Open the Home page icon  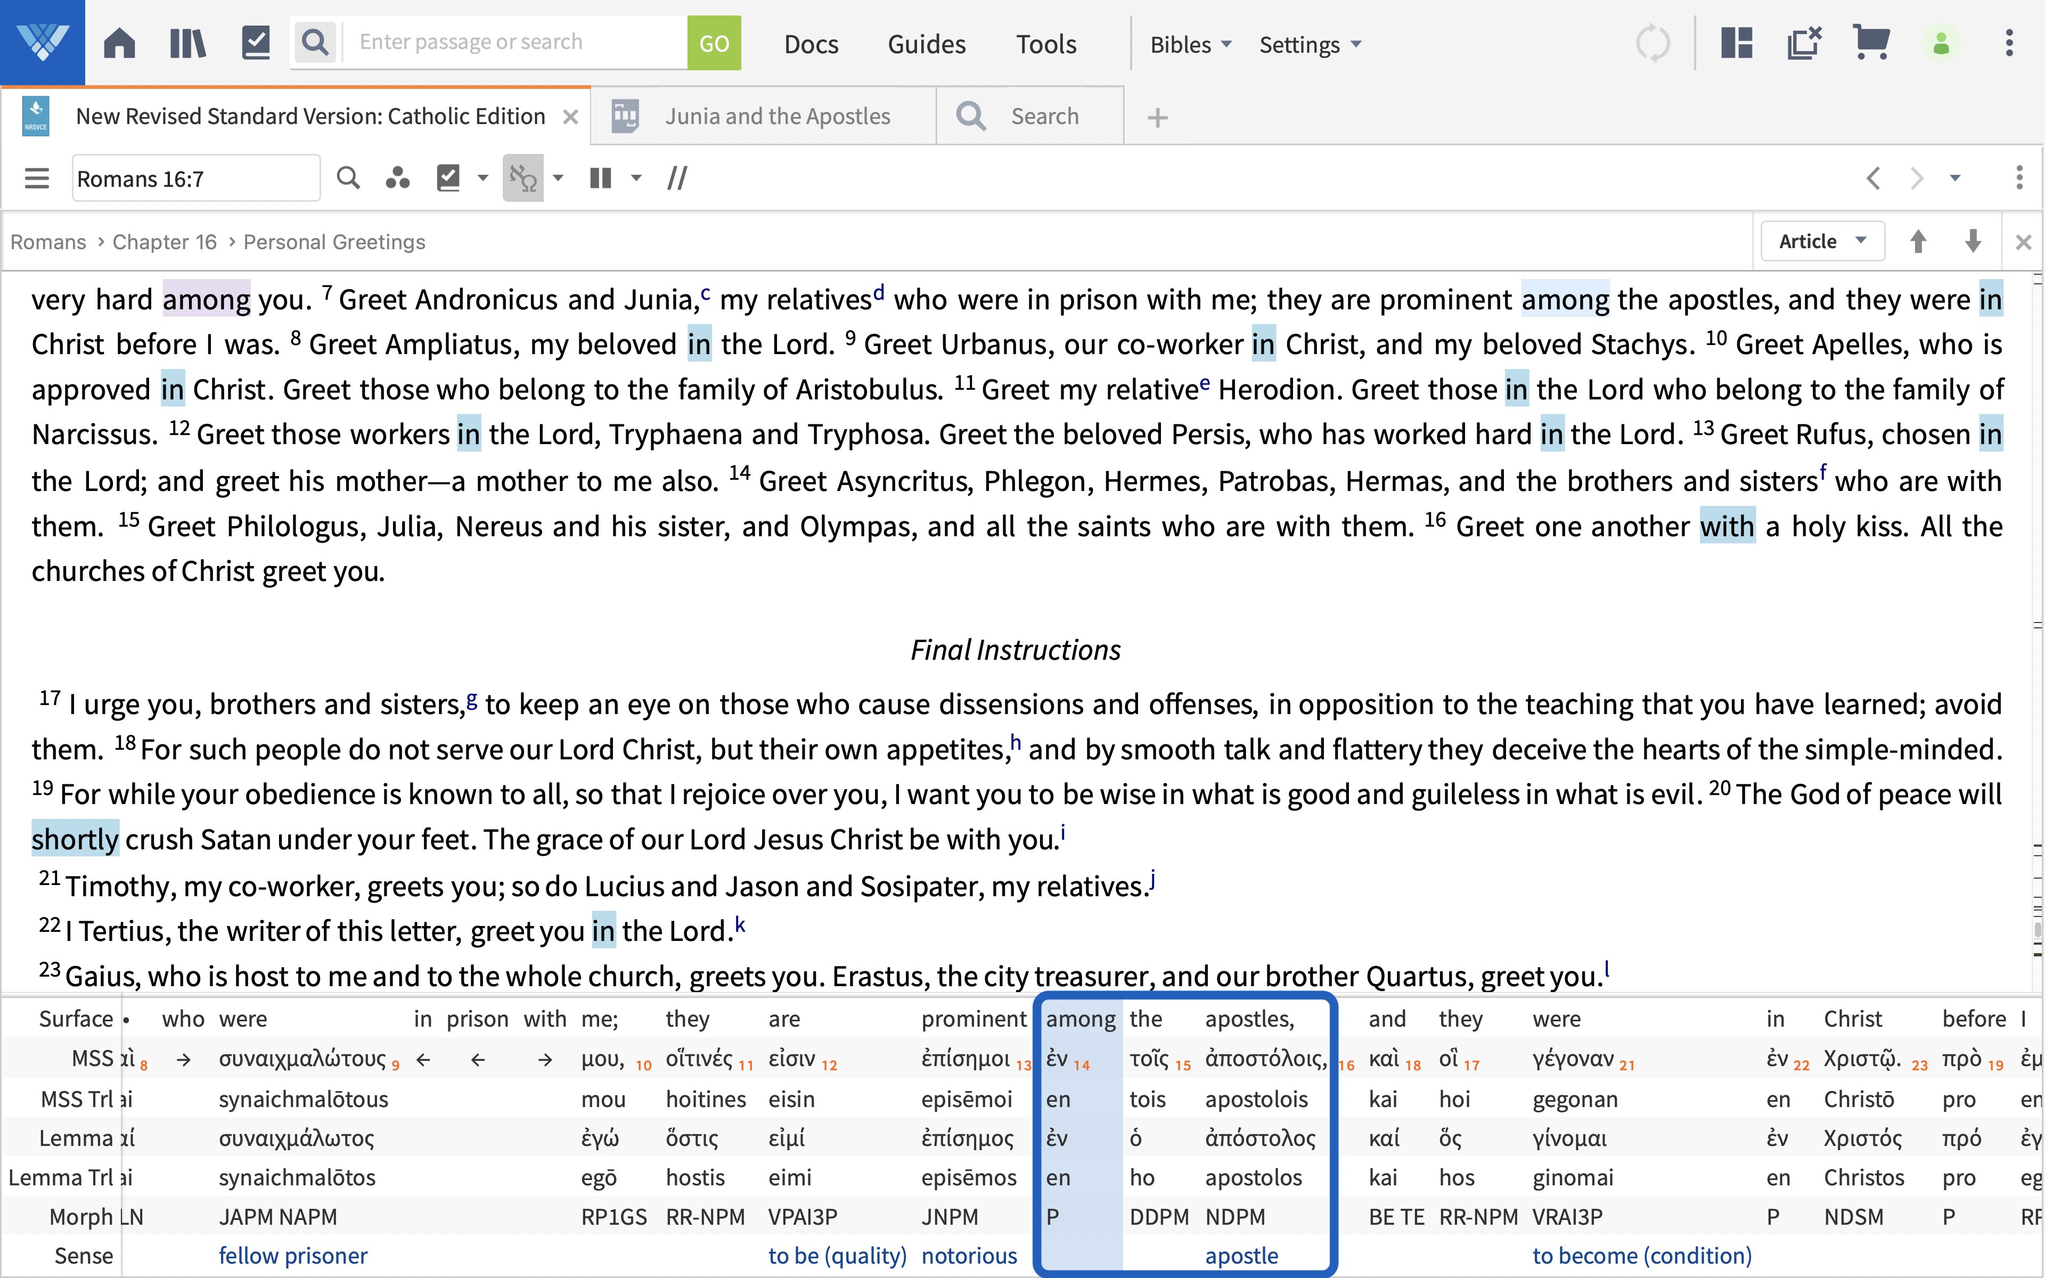(x=119, y=42)
